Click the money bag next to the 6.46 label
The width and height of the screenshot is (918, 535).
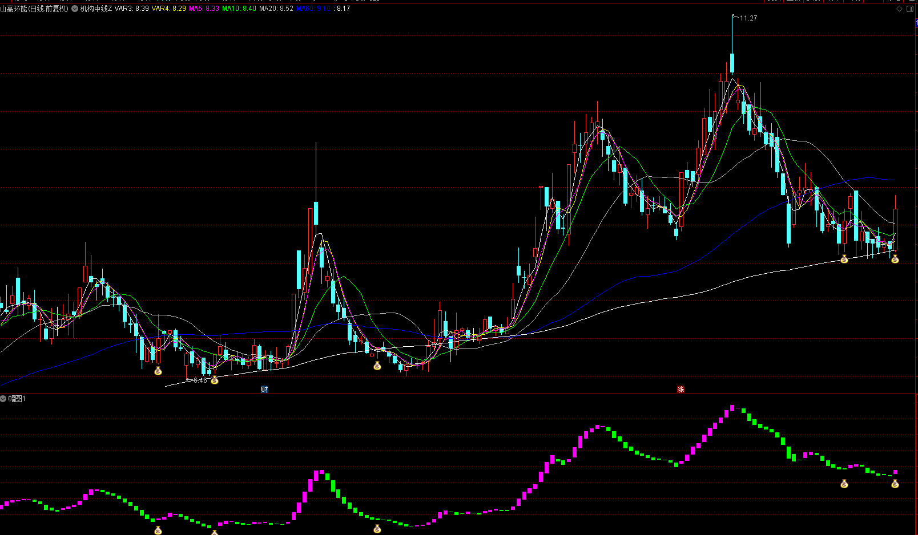point(215,380)
